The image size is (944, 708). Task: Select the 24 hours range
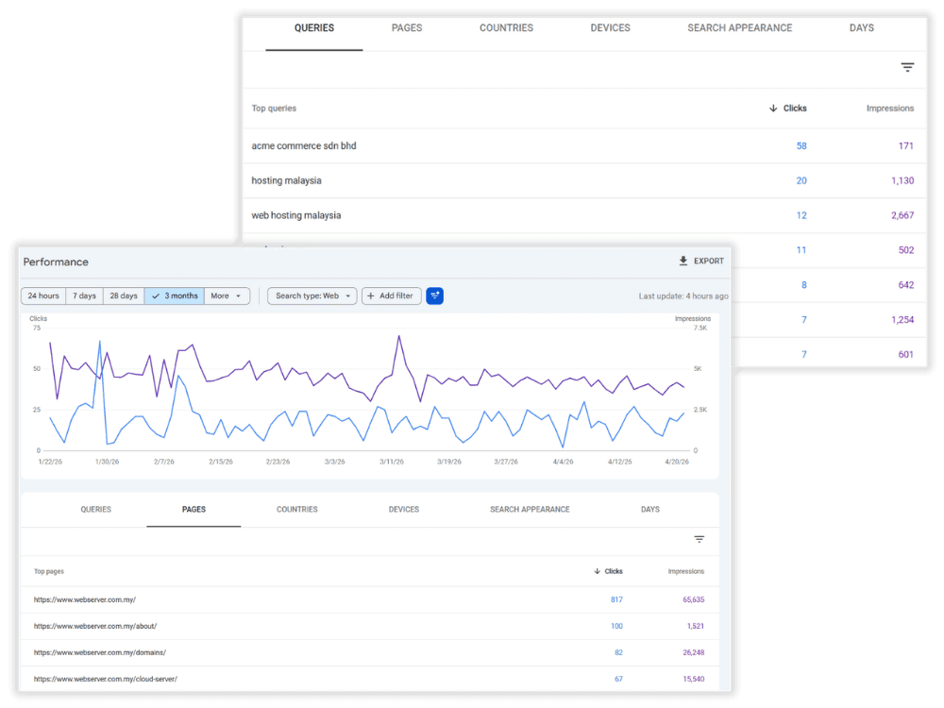click(43, 295)
